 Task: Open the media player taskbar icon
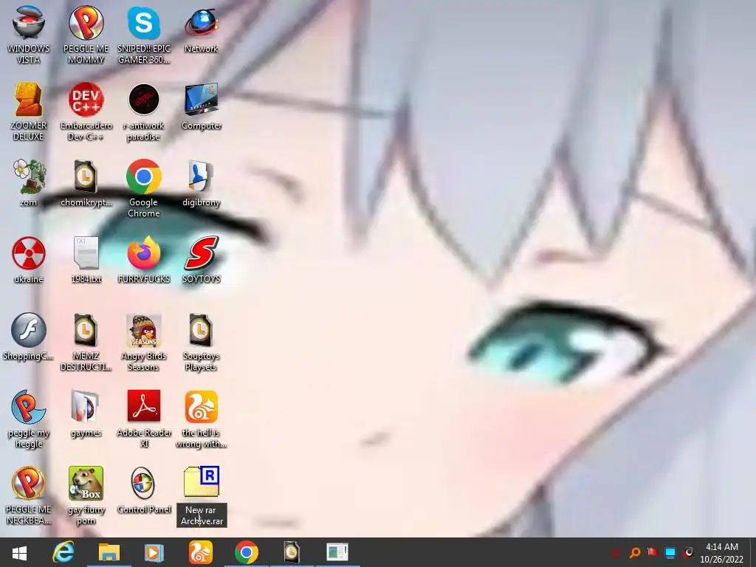tap(154, 552)
